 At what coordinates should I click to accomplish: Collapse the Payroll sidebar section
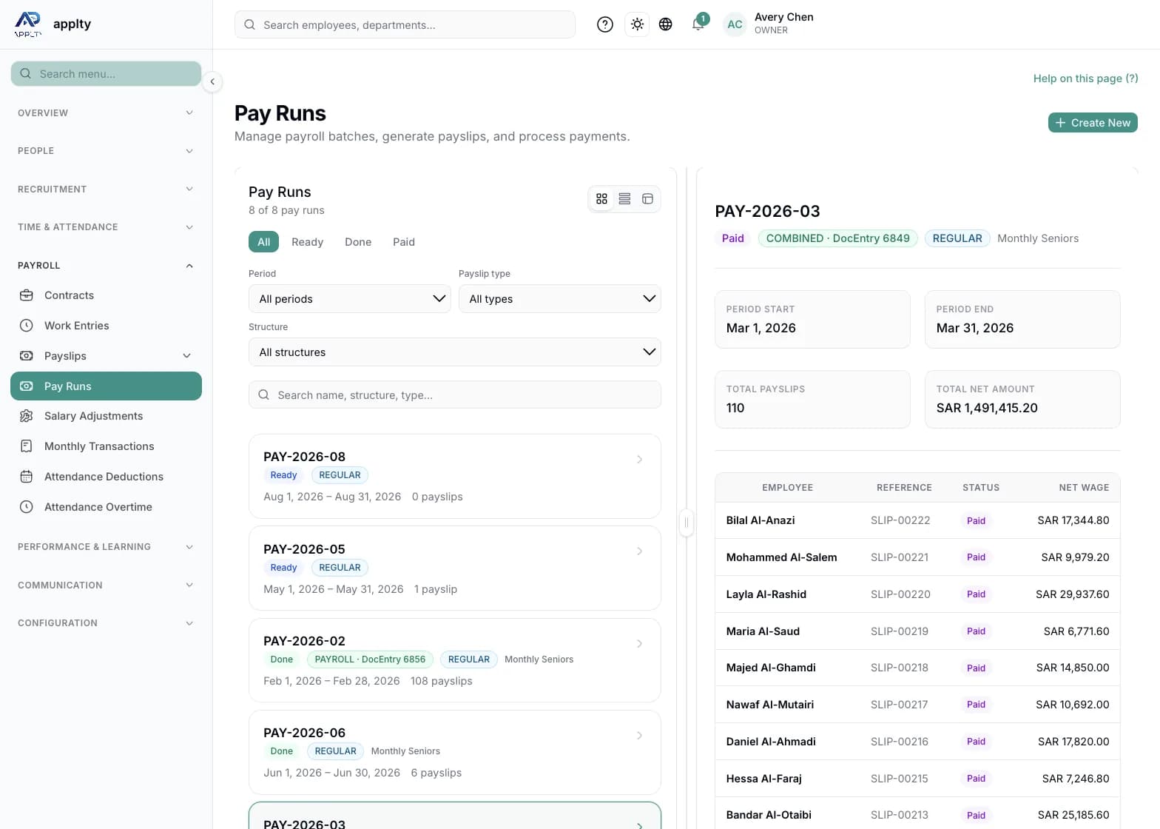coord(106,266)
